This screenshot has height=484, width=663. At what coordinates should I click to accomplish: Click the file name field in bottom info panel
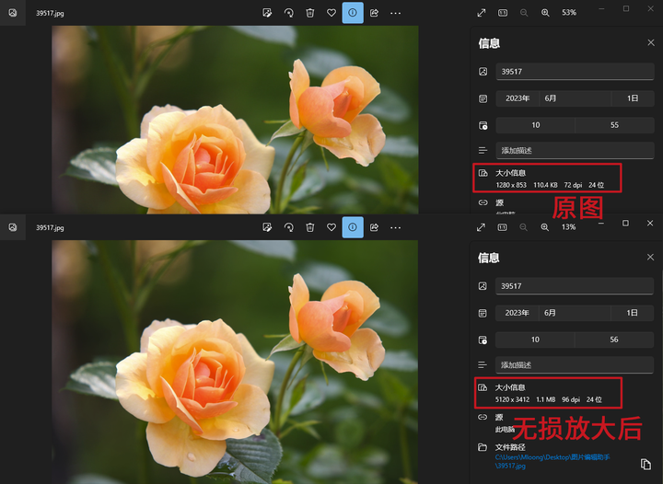pos(575,286)
